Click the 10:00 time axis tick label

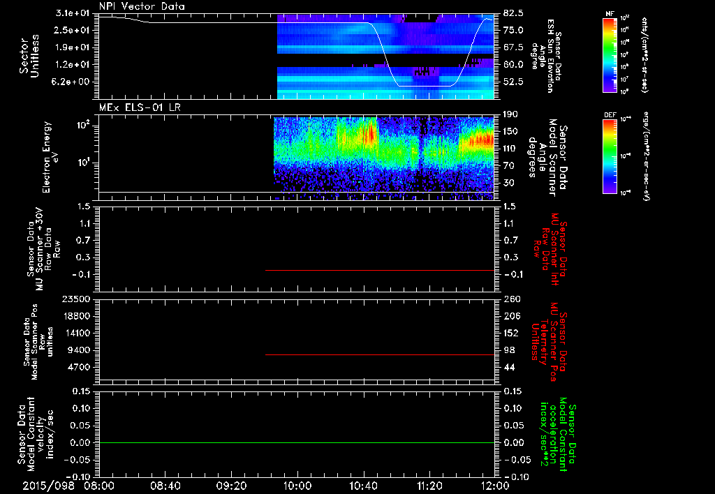[297, 486]
